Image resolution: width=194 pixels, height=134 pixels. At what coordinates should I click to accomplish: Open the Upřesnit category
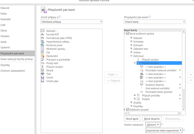tap(5, 47)
